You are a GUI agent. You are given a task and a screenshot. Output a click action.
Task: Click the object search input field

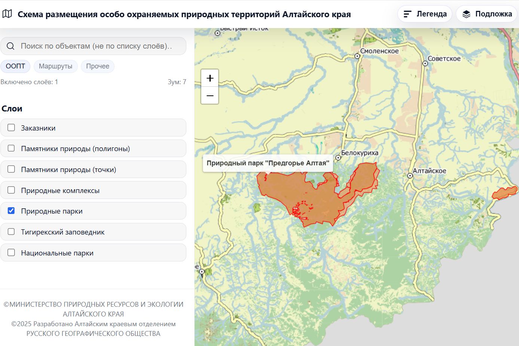(x=94, y=46)
